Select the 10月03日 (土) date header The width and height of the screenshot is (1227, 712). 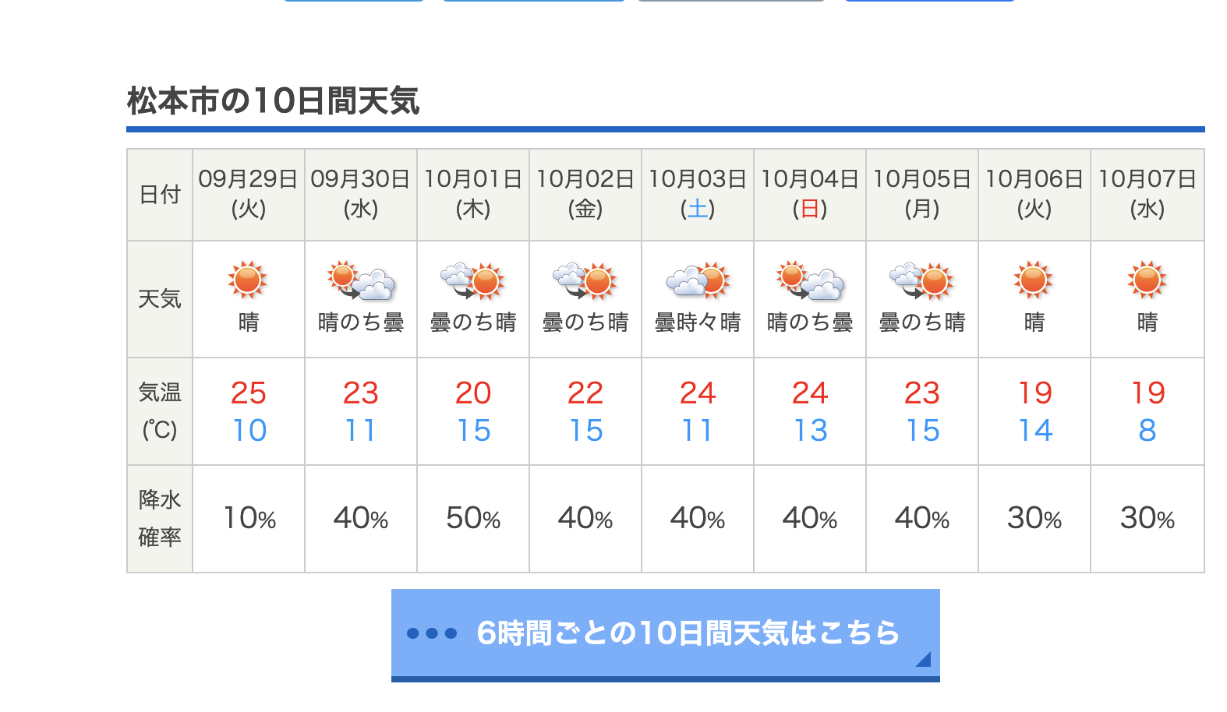pos(698,194)
